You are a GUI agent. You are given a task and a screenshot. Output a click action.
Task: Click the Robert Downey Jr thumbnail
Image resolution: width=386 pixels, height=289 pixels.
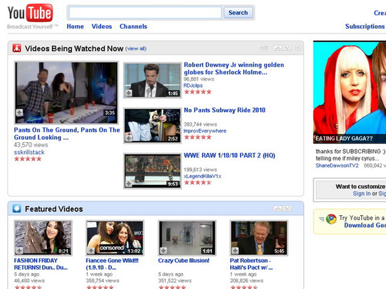click(x=152, y=80)
